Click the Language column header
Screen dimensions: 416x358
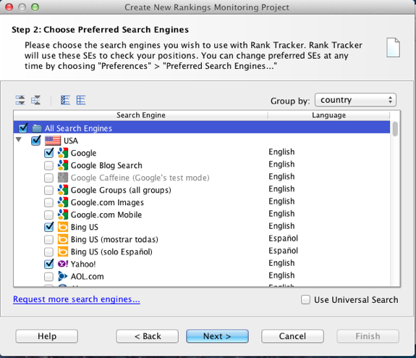coord(328,115)
